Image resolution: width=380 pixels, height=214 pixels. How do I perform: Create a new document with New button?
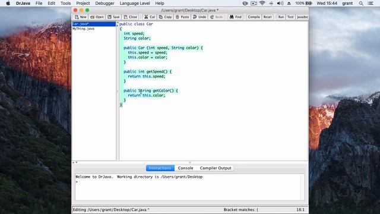(x=81, y=17)
